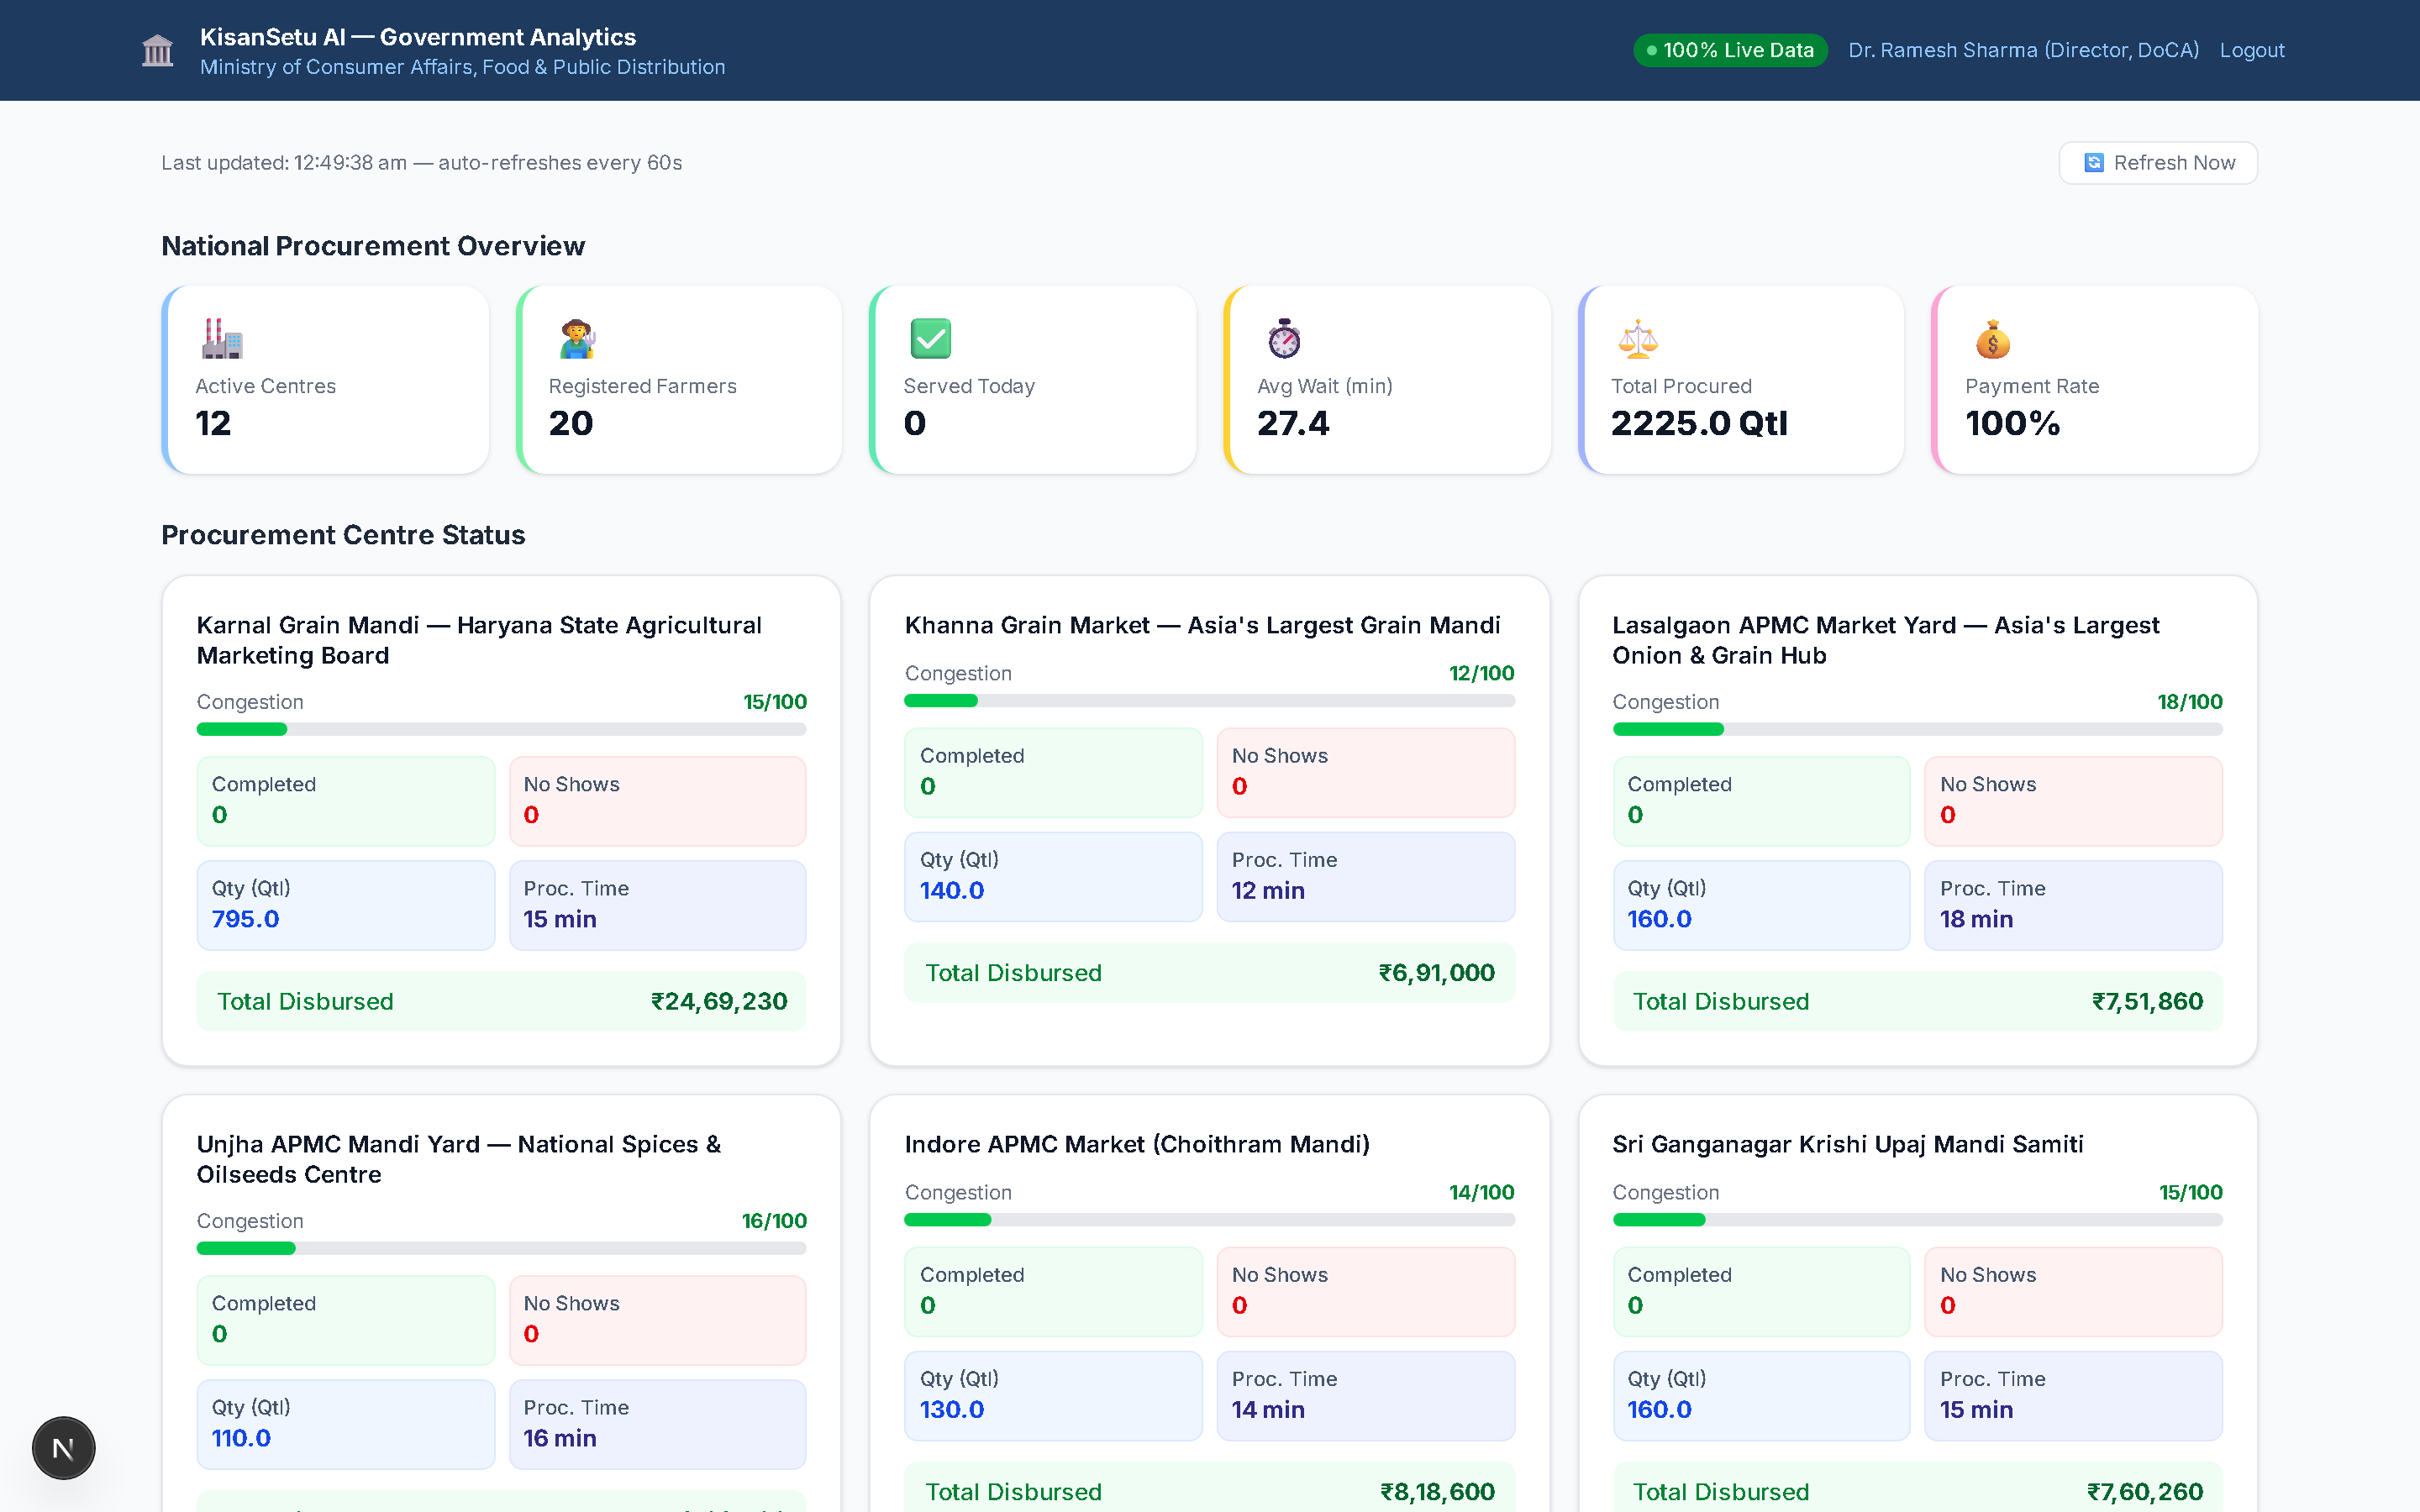Image resolution: width=2420 pixels, height=1512 pixels.
Task: Click Unjha congestion score 16/100
Action: point(774,1221)
